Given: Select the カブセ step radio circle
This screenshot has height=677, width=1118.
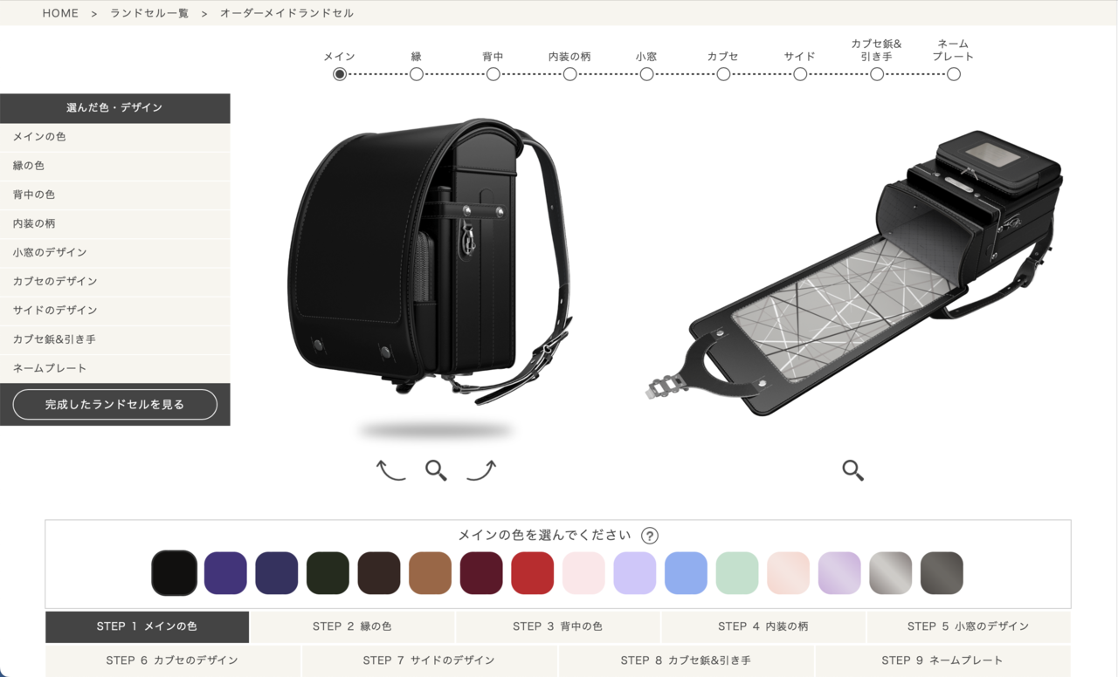Looking at the screenshot, I should (723, 74).
